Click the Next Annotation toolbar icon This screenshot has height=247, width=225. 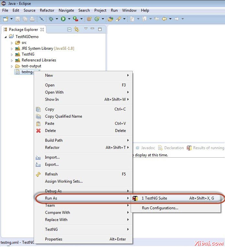pyautogui.click(x=132, y=19)
